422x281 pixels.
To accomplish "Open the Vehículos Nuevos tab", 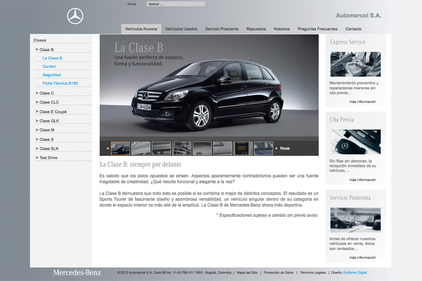I will (x=141, y=29).
